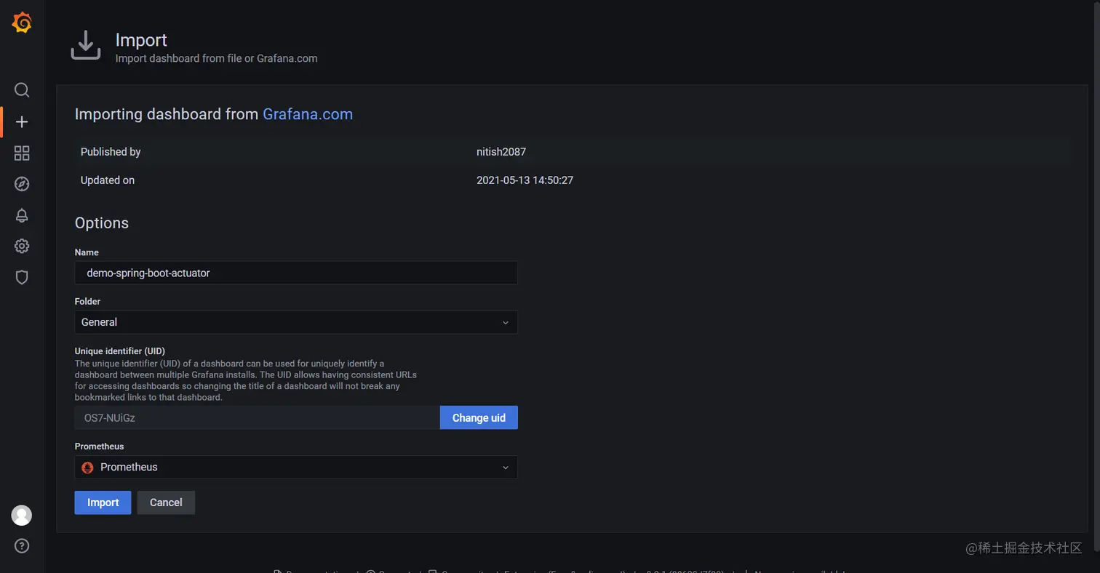Open the Server Admin shield icon
The height and width of the screenshot is (573, 1100).
coord(22,277)
